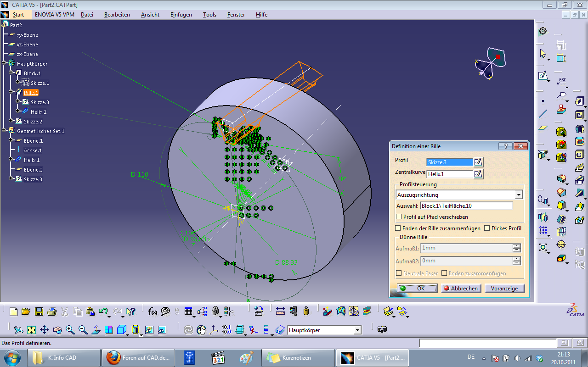Click the Undo arrow icon
Viewport: 588px width, 367px height.
click(103, 312)
